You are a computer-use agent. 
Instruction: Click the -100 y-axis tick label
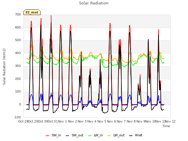[x=17, y=117]
